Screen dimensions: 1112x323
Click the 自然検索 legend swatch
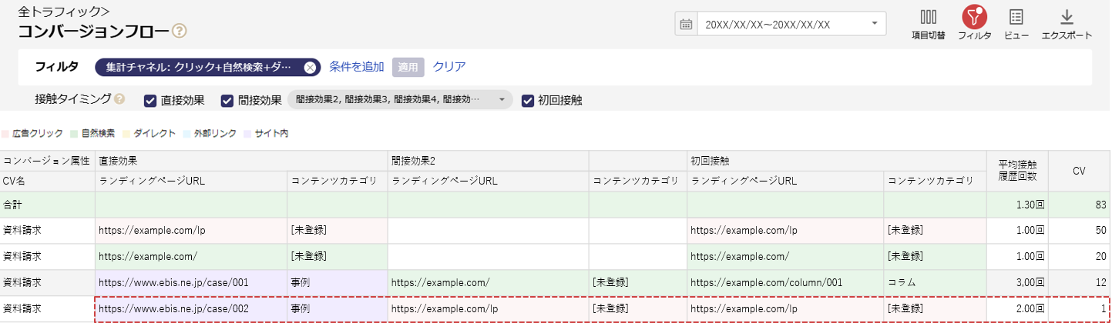click(x=74, y=133)
